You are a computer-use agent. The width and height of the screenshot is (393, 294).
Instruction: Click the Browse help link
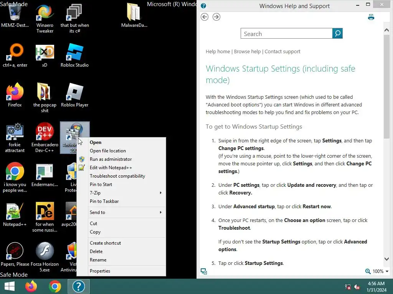point(247,52)
